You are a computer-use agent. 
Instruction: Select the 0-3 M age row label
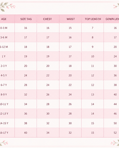4,28
